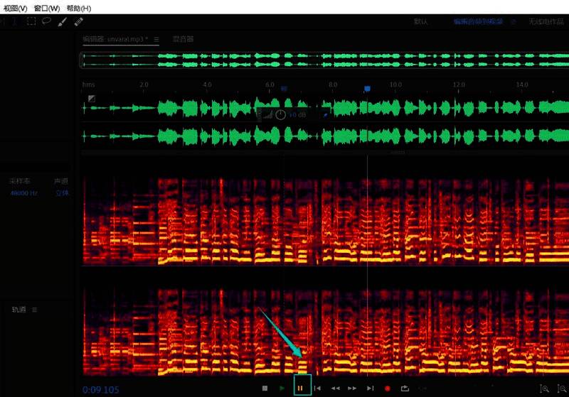Click the red Record button

(388, 388)
